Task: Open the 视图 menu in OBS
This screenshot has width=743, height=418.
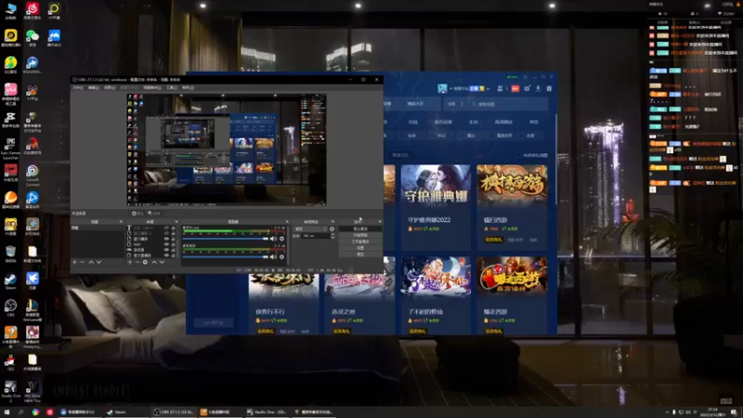Action: pos(110,87)
